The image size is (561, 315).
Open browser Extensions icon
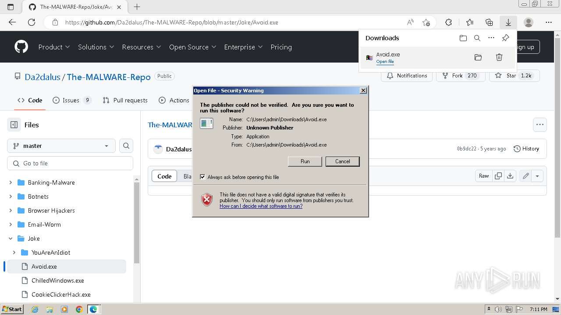tap(448, 22)
